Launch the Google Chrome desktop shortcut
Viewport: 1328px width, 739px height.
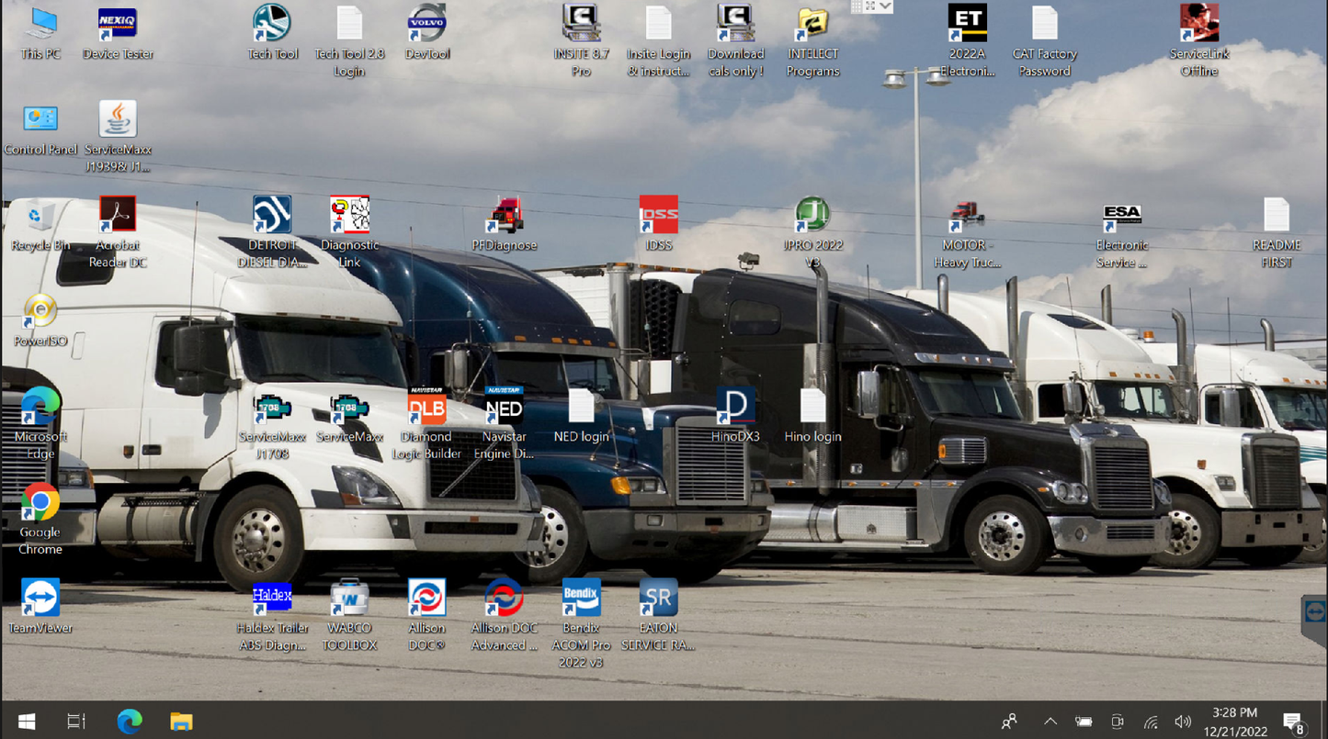pyautogui.click(x=40, y=520)
